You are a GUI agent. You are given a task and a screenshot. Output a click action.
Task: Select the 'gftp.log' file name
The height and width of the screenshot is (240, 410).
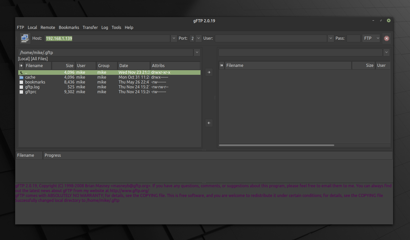[x=32, y=87]
